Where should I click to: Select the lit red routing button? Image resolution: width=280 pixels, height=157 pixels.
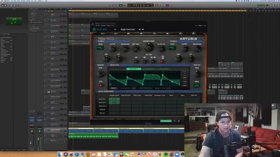pos(161,61)
